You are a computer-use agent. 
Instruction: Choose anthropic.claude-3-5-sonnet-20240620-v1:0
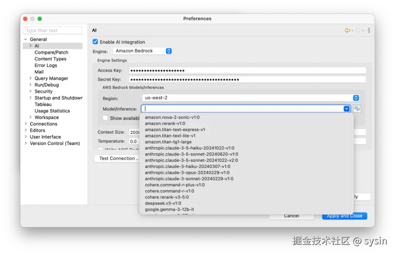point(191,154)
